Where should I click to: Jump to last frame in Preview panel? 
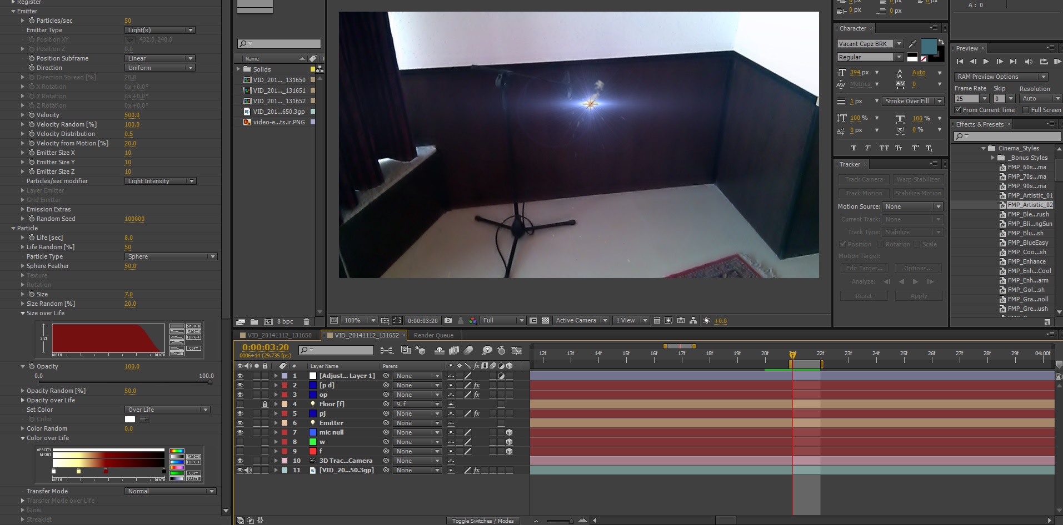[x=1013, y=62]
